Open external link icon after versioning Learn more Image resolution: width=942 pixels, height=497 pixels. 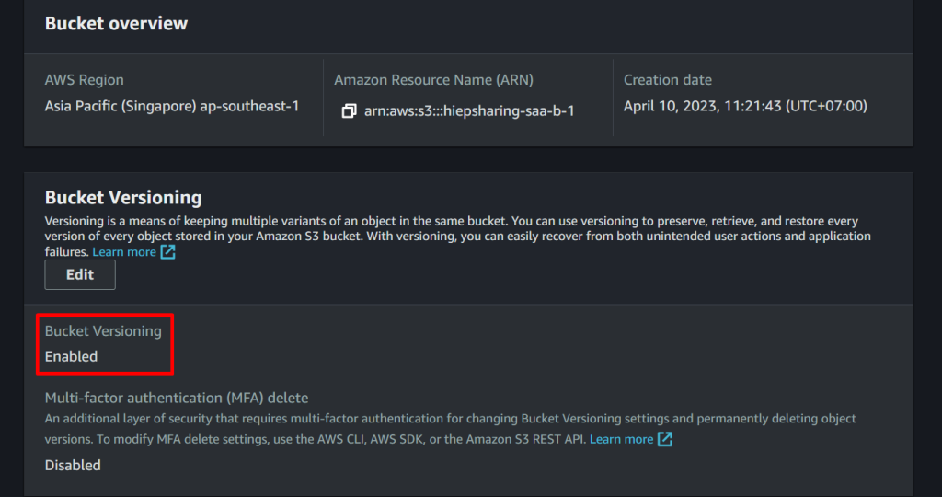(167, 252)
